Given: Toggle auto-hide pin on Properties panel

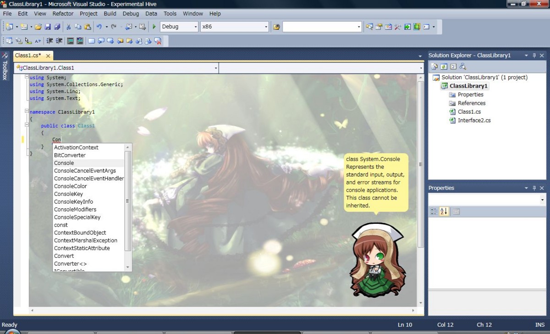Looking at the screenshot, I should point(534,188).
